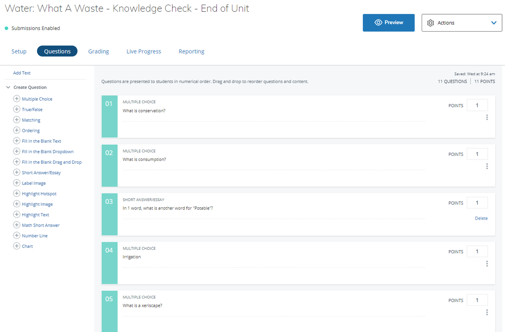Click the plus icon beside Math Short Answer

pyautogui.click(x=17, y=225)
